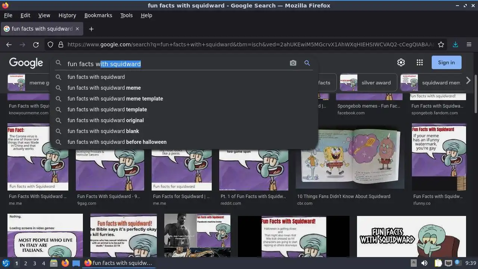Open the History menu
This screenshot has height=269, width=478.
pyautogui.click(x=67, y=15)
